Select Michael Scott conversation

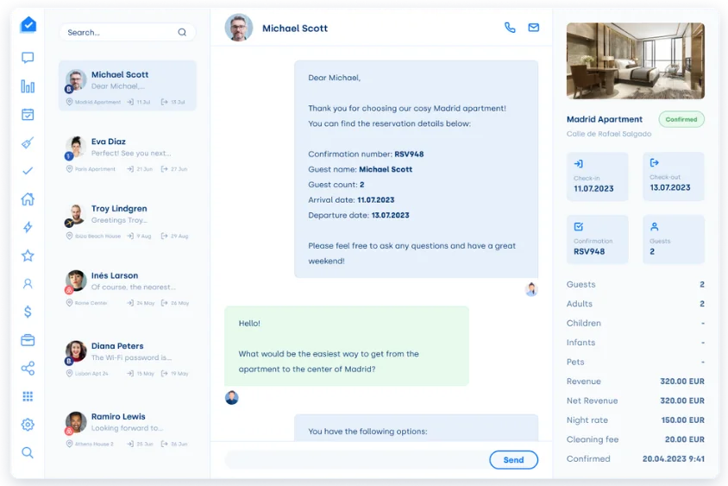(127, 85)
